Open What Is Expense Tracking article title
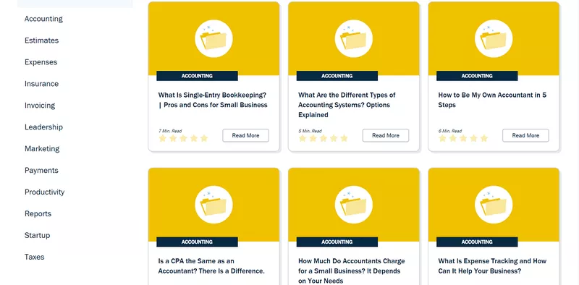Viewport: 579px width, 285px height. (492, 265)
